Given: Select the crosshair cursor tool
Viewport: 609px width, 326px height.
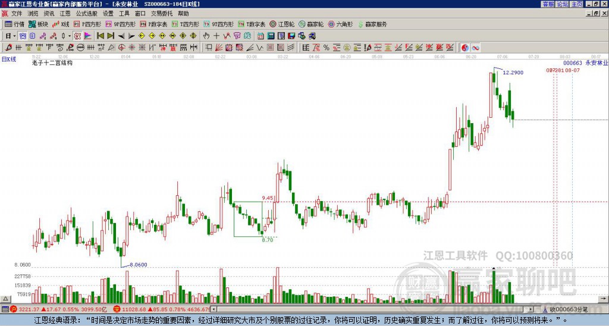Looking at the screenshot, I should [216, 36].
